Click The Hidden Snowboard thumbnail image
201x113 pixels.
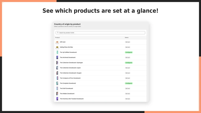(x=57, y=94)
